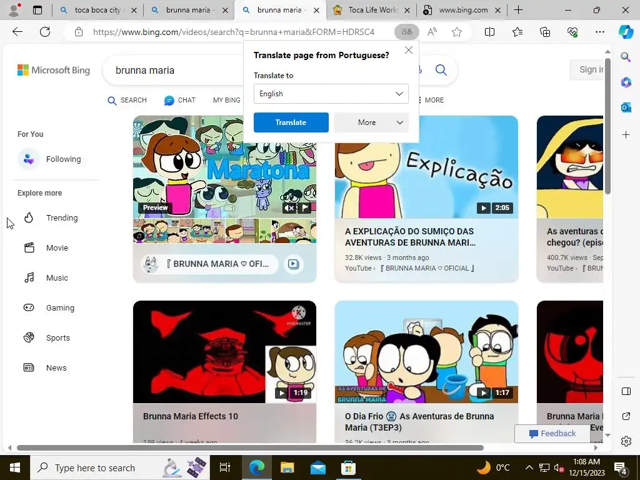Open Collections icon
The height and width of the screenshot is (480, 640).
pos(545,32)
